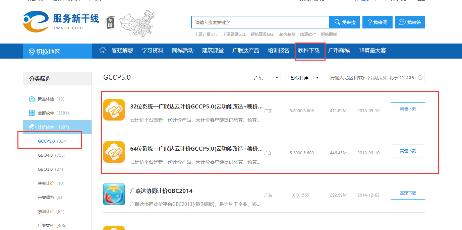Click hot keyword 土建计量GTJ
This screenshot has width=462, height=230.
pos(206,34)
